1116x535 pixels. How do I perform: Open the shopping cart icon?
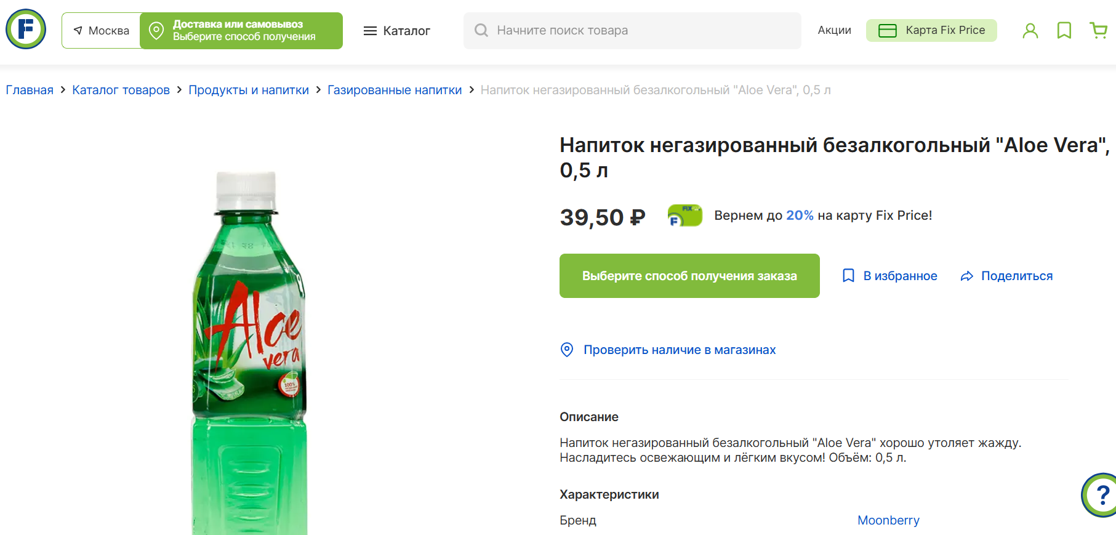(x=1098, y=30)
